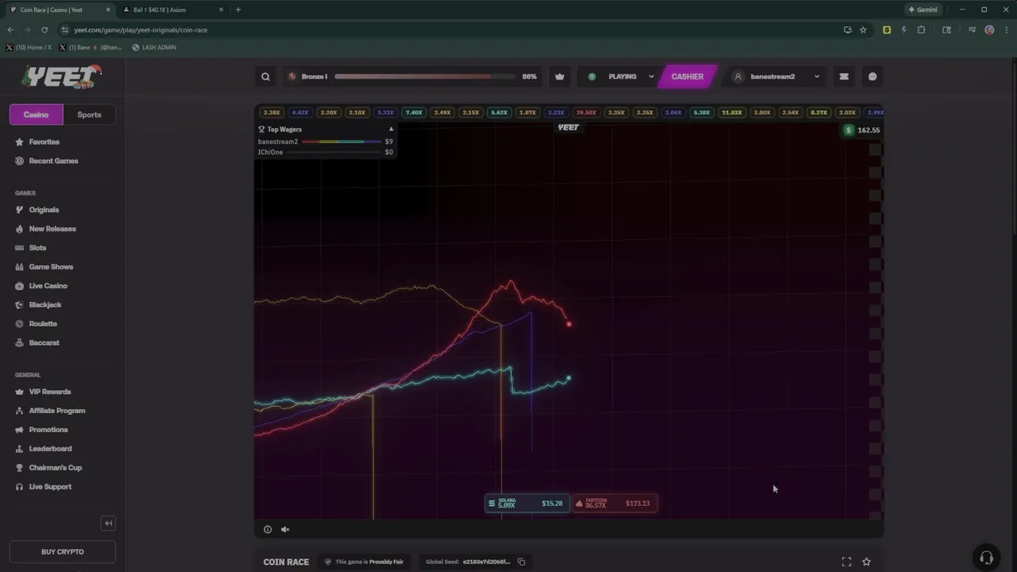Open the lightning bolt extension
This screenshot has height=572, width=1017.
click(903, 30)
